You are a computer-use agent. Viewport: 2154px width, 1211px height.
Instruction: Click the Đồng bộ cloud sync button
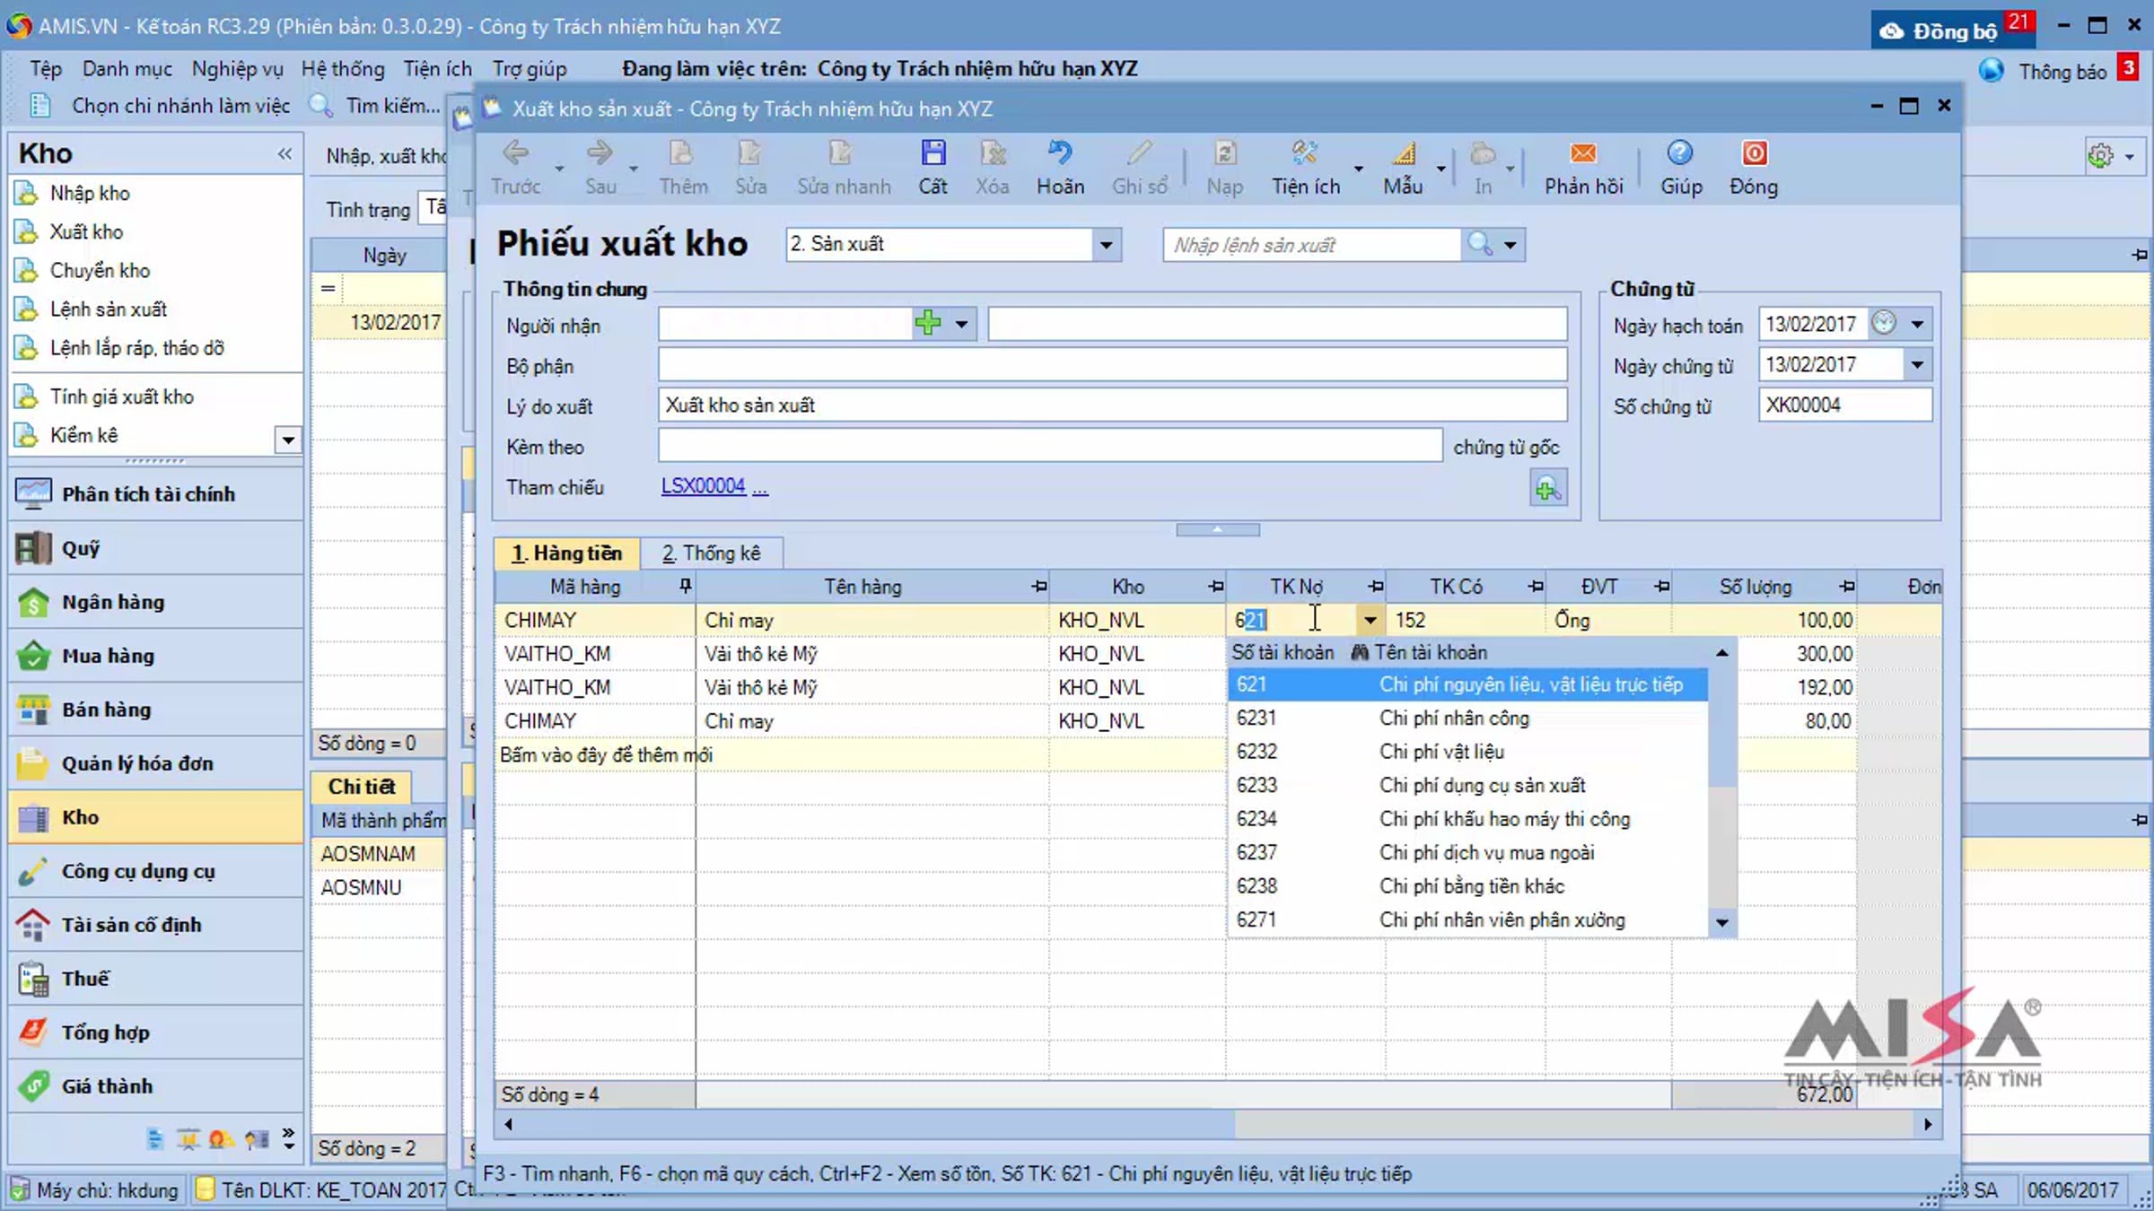[1954, 30]
